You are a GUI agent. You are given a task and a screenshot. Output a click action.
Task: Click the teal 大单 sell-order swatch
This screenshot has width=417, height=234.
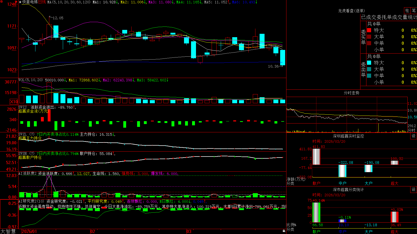[x=369, y=69]
